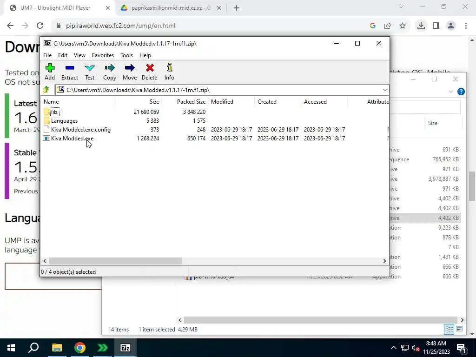The height and width of the screenshot is (357, 476).
Task: Open the Tools menu
Action: pyautogui.click(x=126, y=55)
